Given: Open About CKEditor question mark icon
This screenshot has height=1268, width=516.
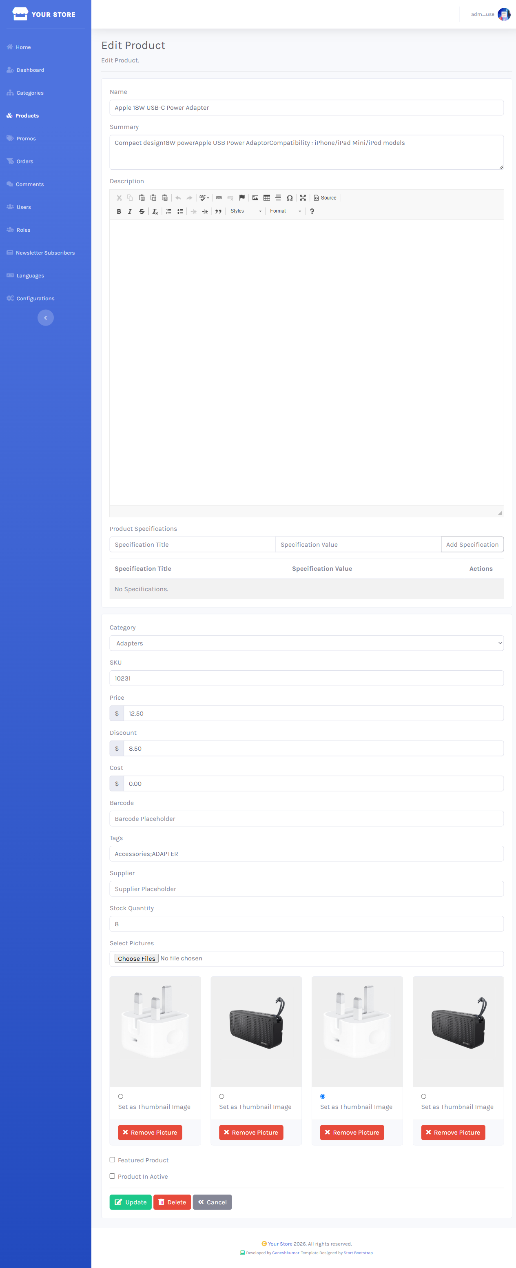Looking at the screenshot, I should 312,211.
